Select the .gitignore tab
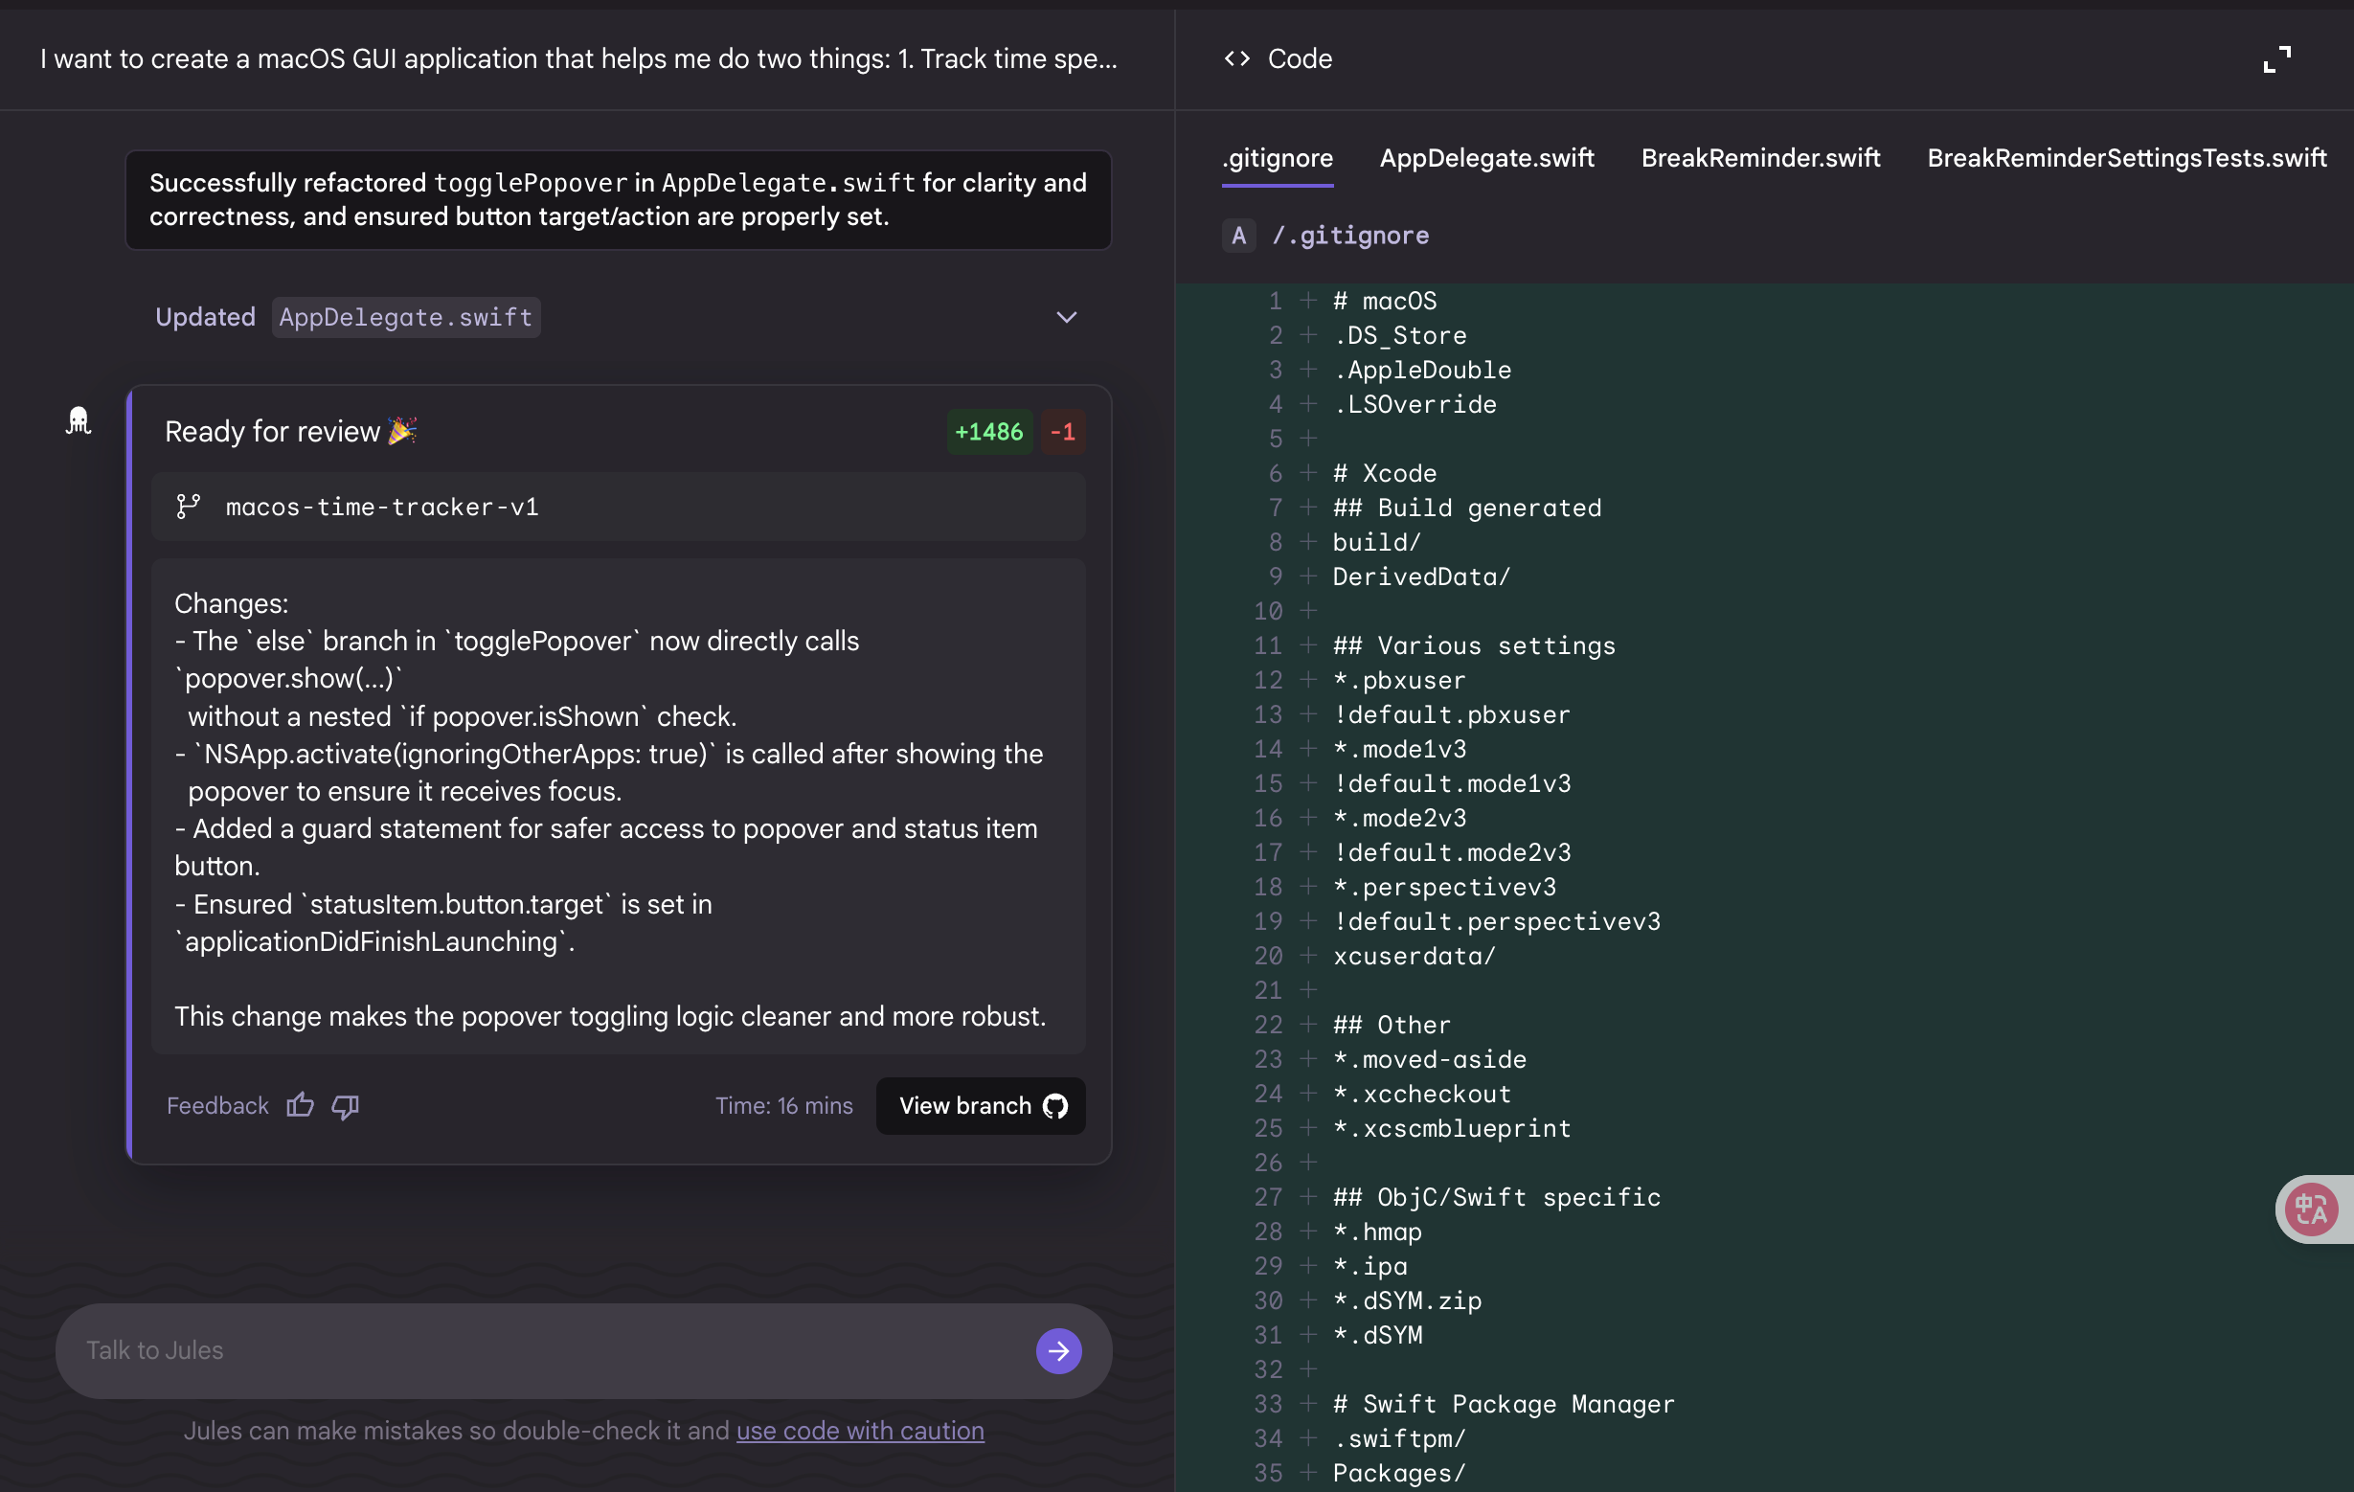Screen dimensions: 2354x1492 pyautogui.click(x=1278, y=157)
